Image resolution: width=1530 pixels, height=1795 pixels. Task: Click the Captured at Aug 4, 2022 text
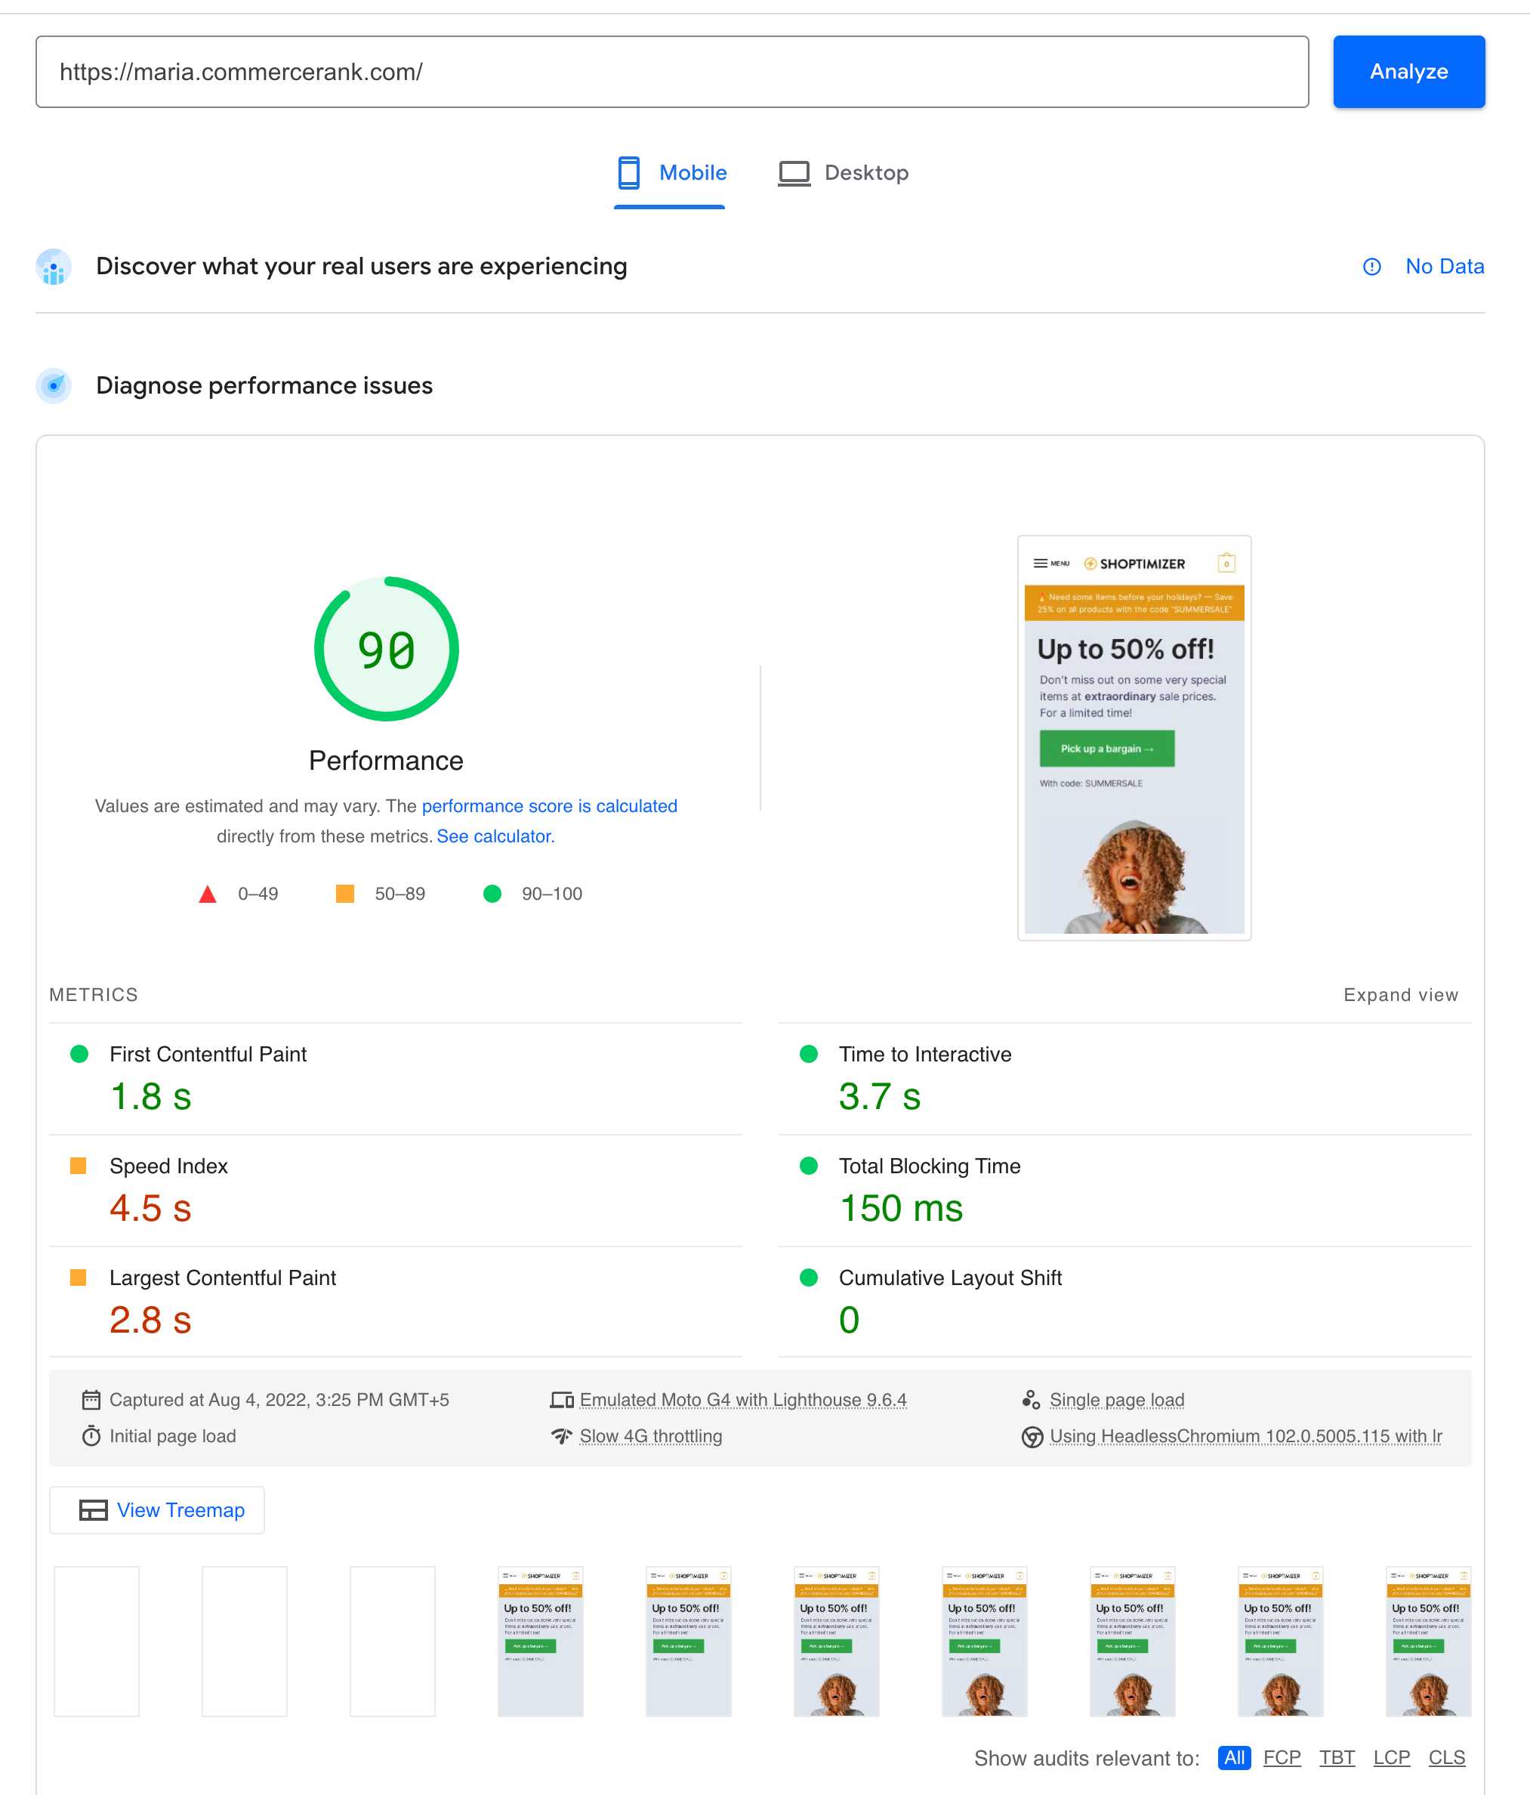click(279, 1400)
